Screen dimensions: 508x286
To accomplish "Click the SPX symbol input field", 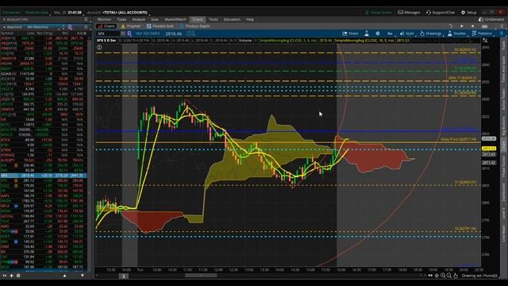I will [108, 33].
